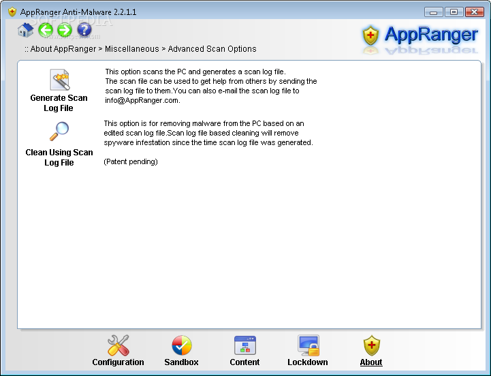Click Miscellaneous in breadcrumb
This screenshot has width=491, height=376.
(x=132, y=49)
